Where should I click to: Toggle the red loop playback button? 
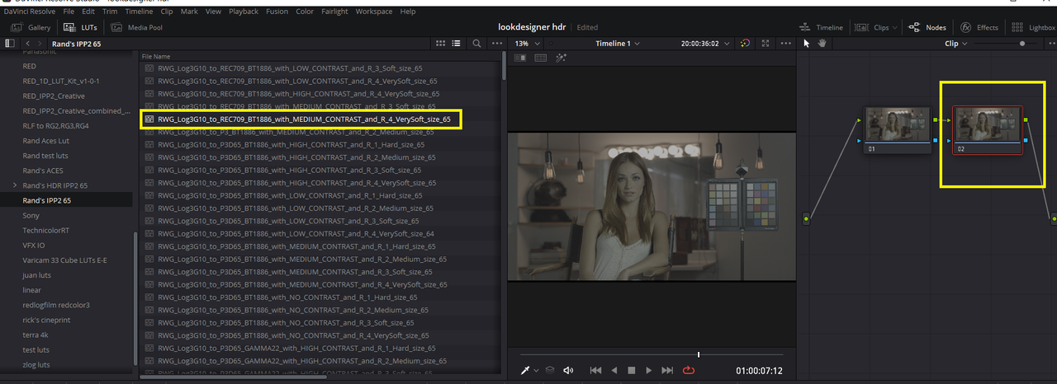click(689, 371)
